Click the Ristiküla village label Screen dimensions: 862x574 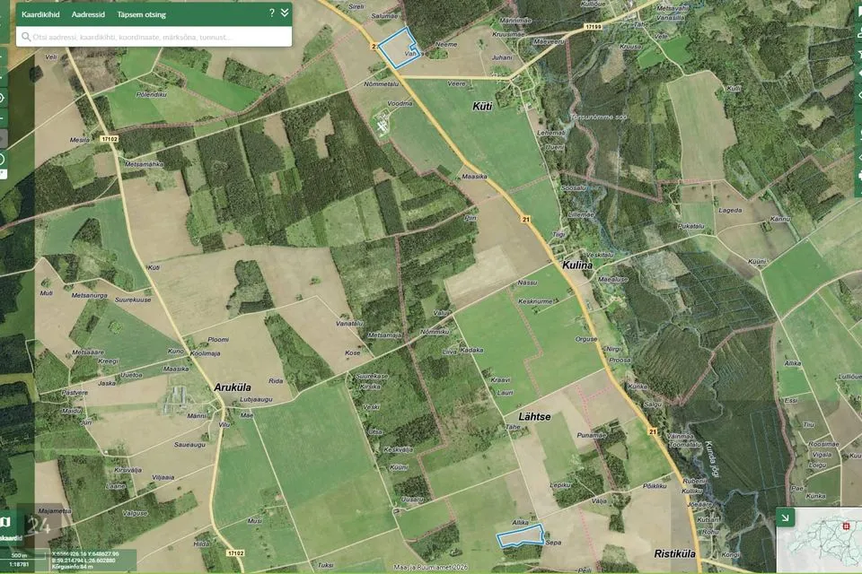(x=674, y=553)
